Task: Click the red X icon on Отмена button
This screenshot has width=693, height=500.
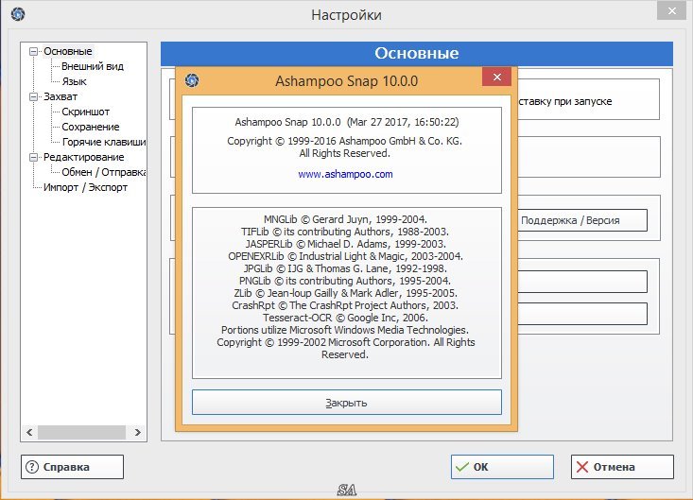Action: [582, 467]
